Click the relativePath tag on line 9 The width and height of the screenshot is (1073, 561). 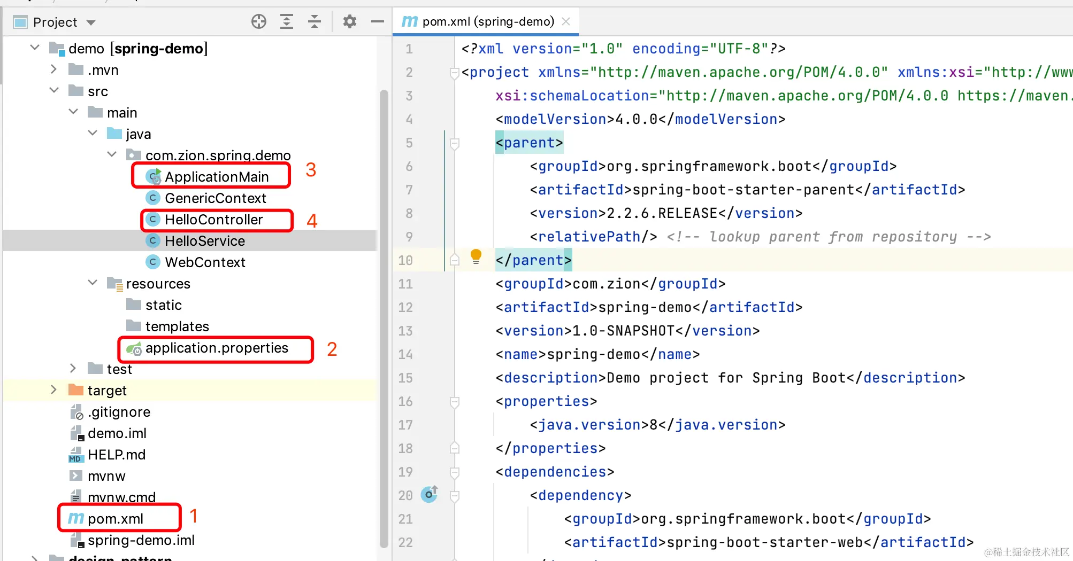click(x=593, y=237)
